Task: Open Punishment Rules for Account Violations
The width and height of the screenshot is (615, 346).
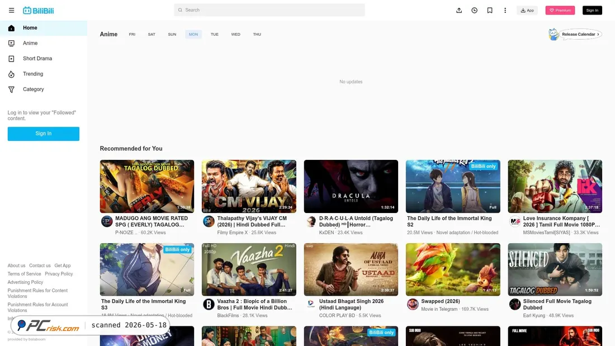Action: tap(37, 307)
